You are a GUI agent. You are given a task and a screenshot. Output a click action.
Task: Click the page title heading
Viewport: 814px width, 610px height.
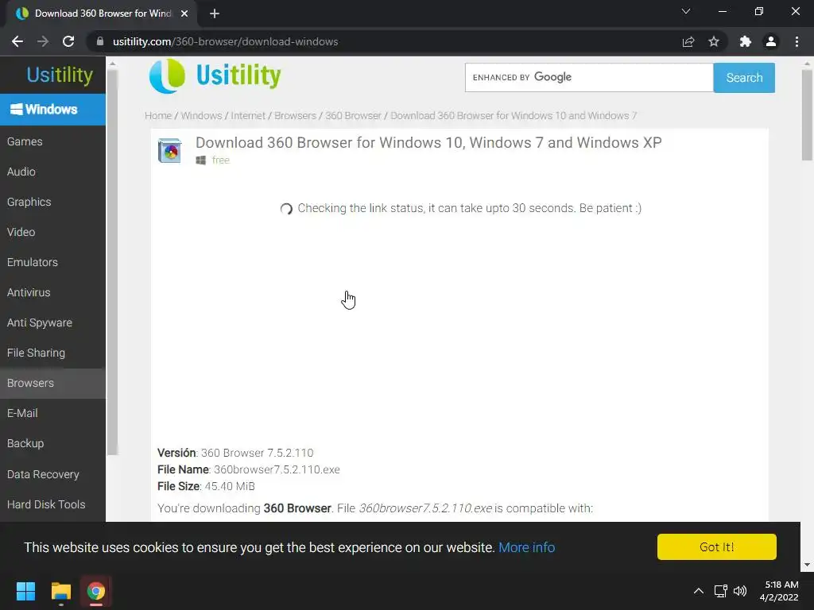pyautogui.click(x=428, y=143)
